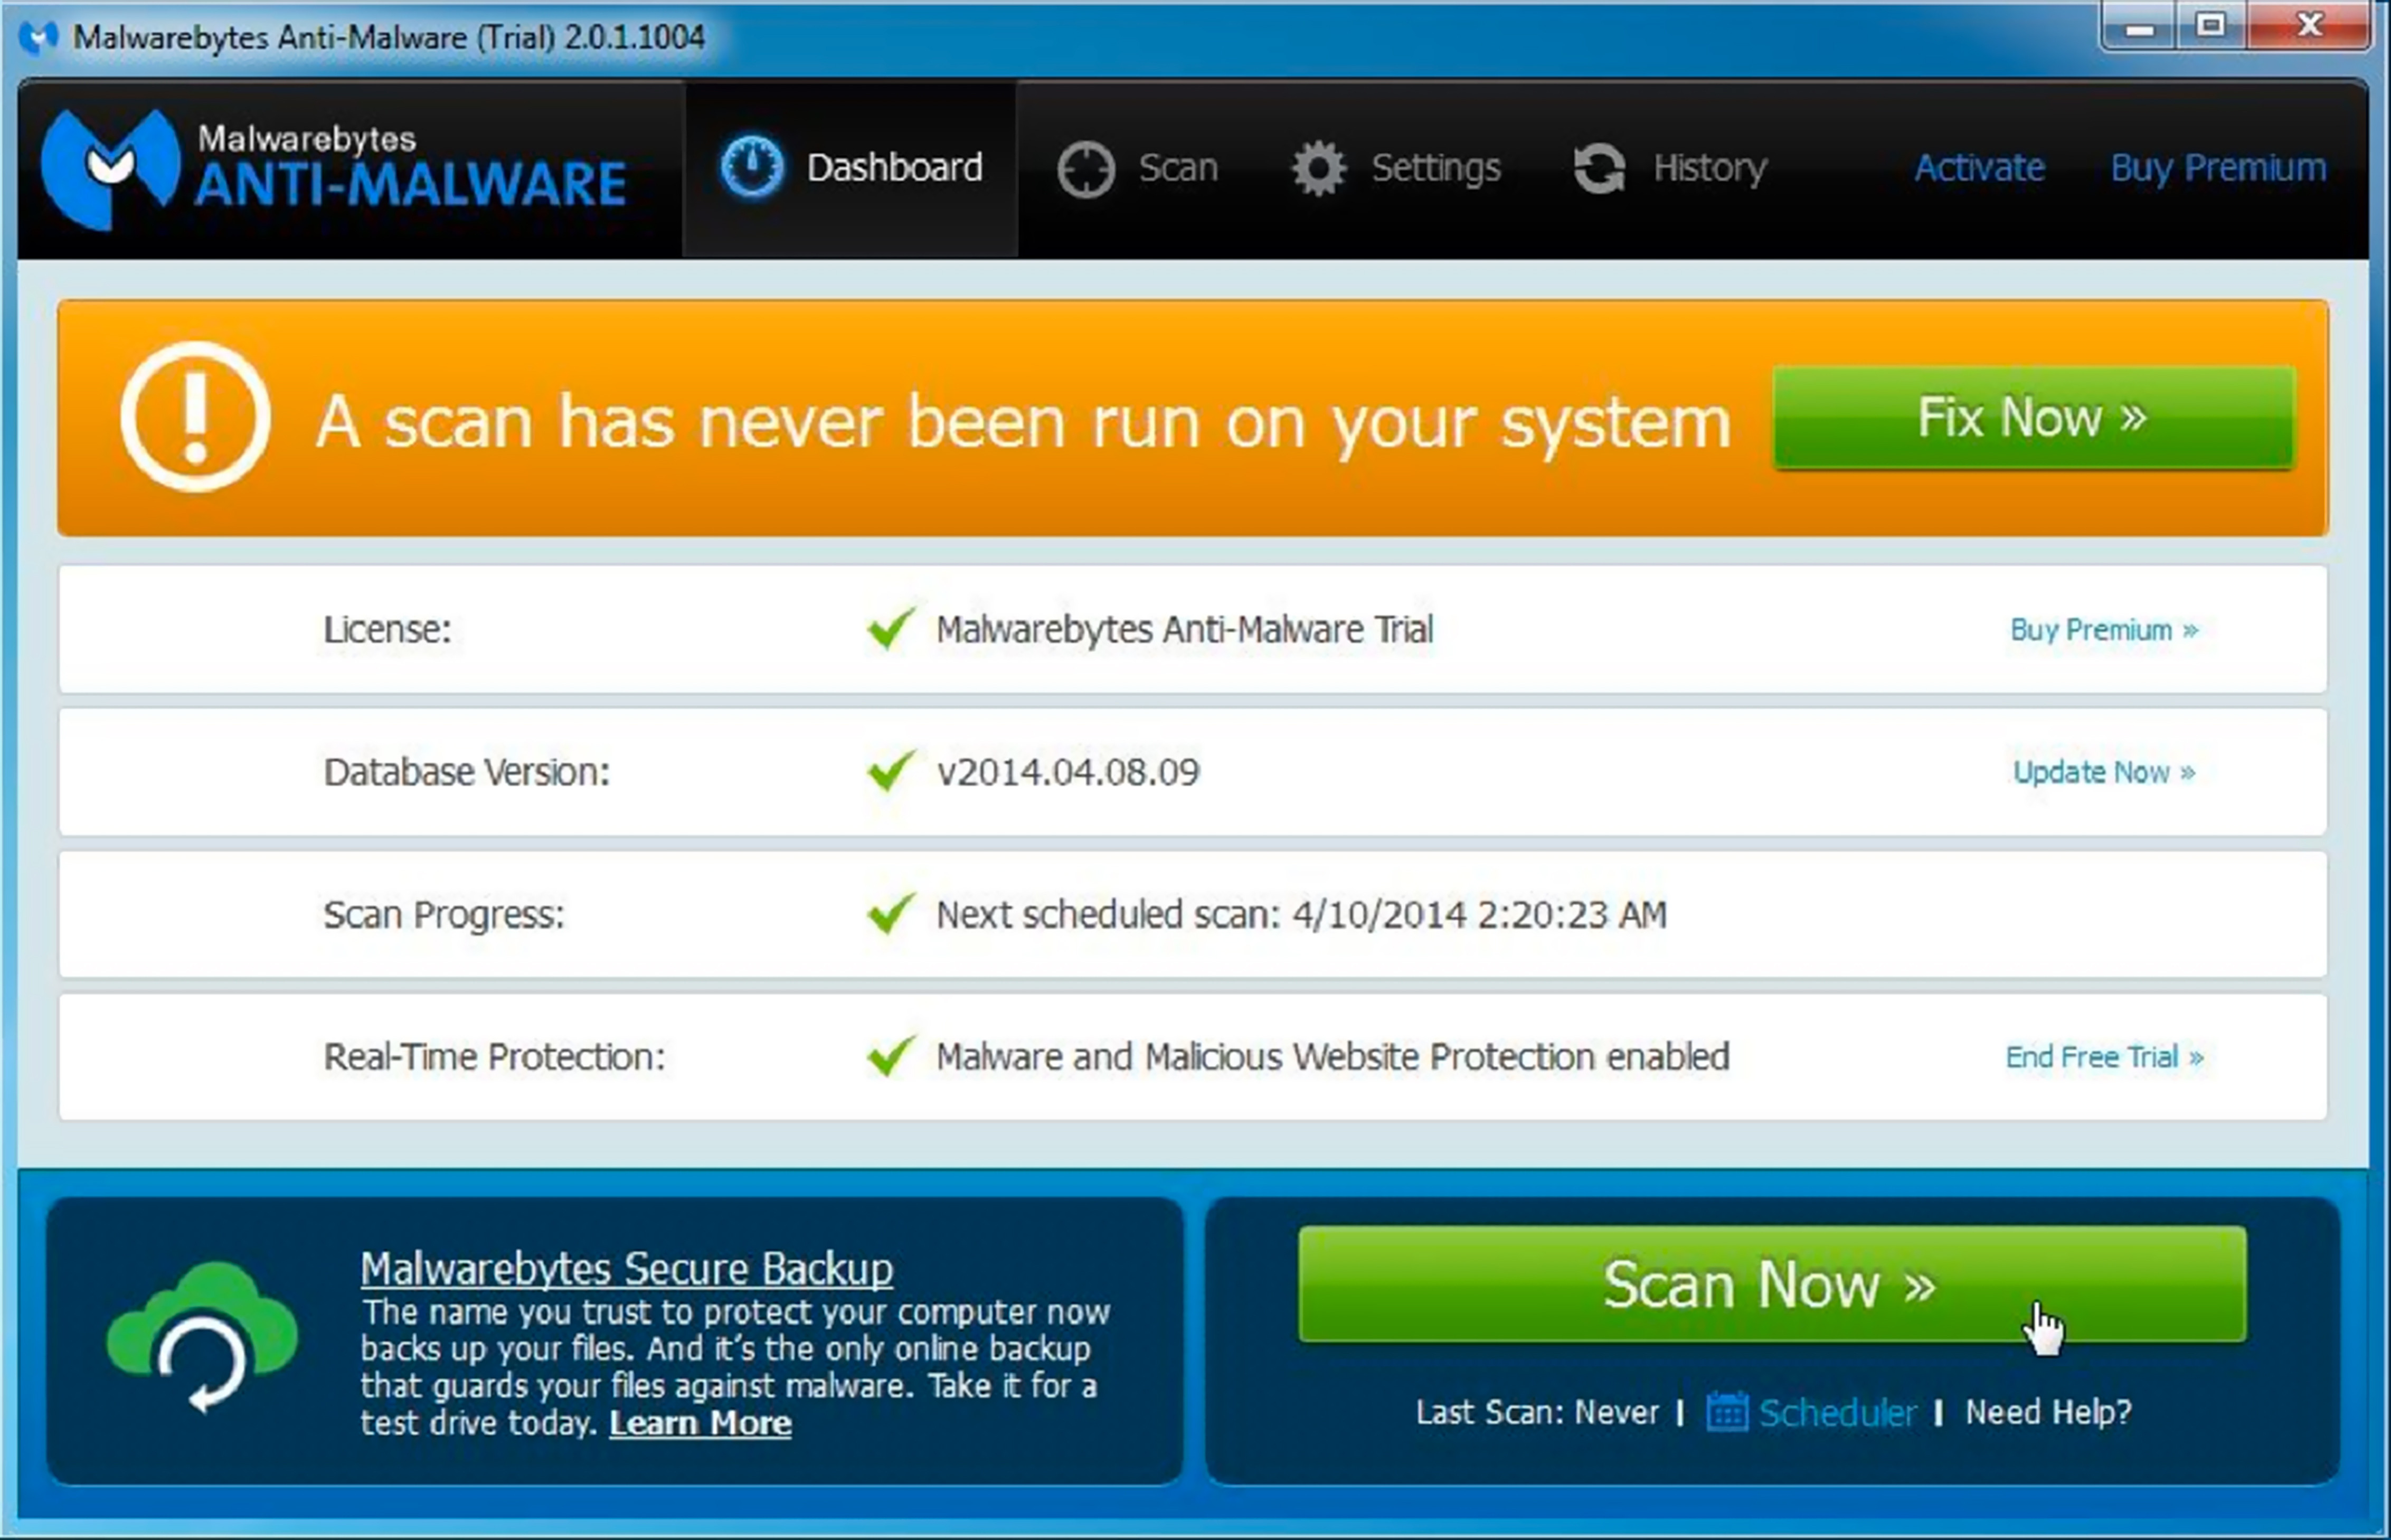Click the Scheduler calendar icon

[x=1726, y=1412]
